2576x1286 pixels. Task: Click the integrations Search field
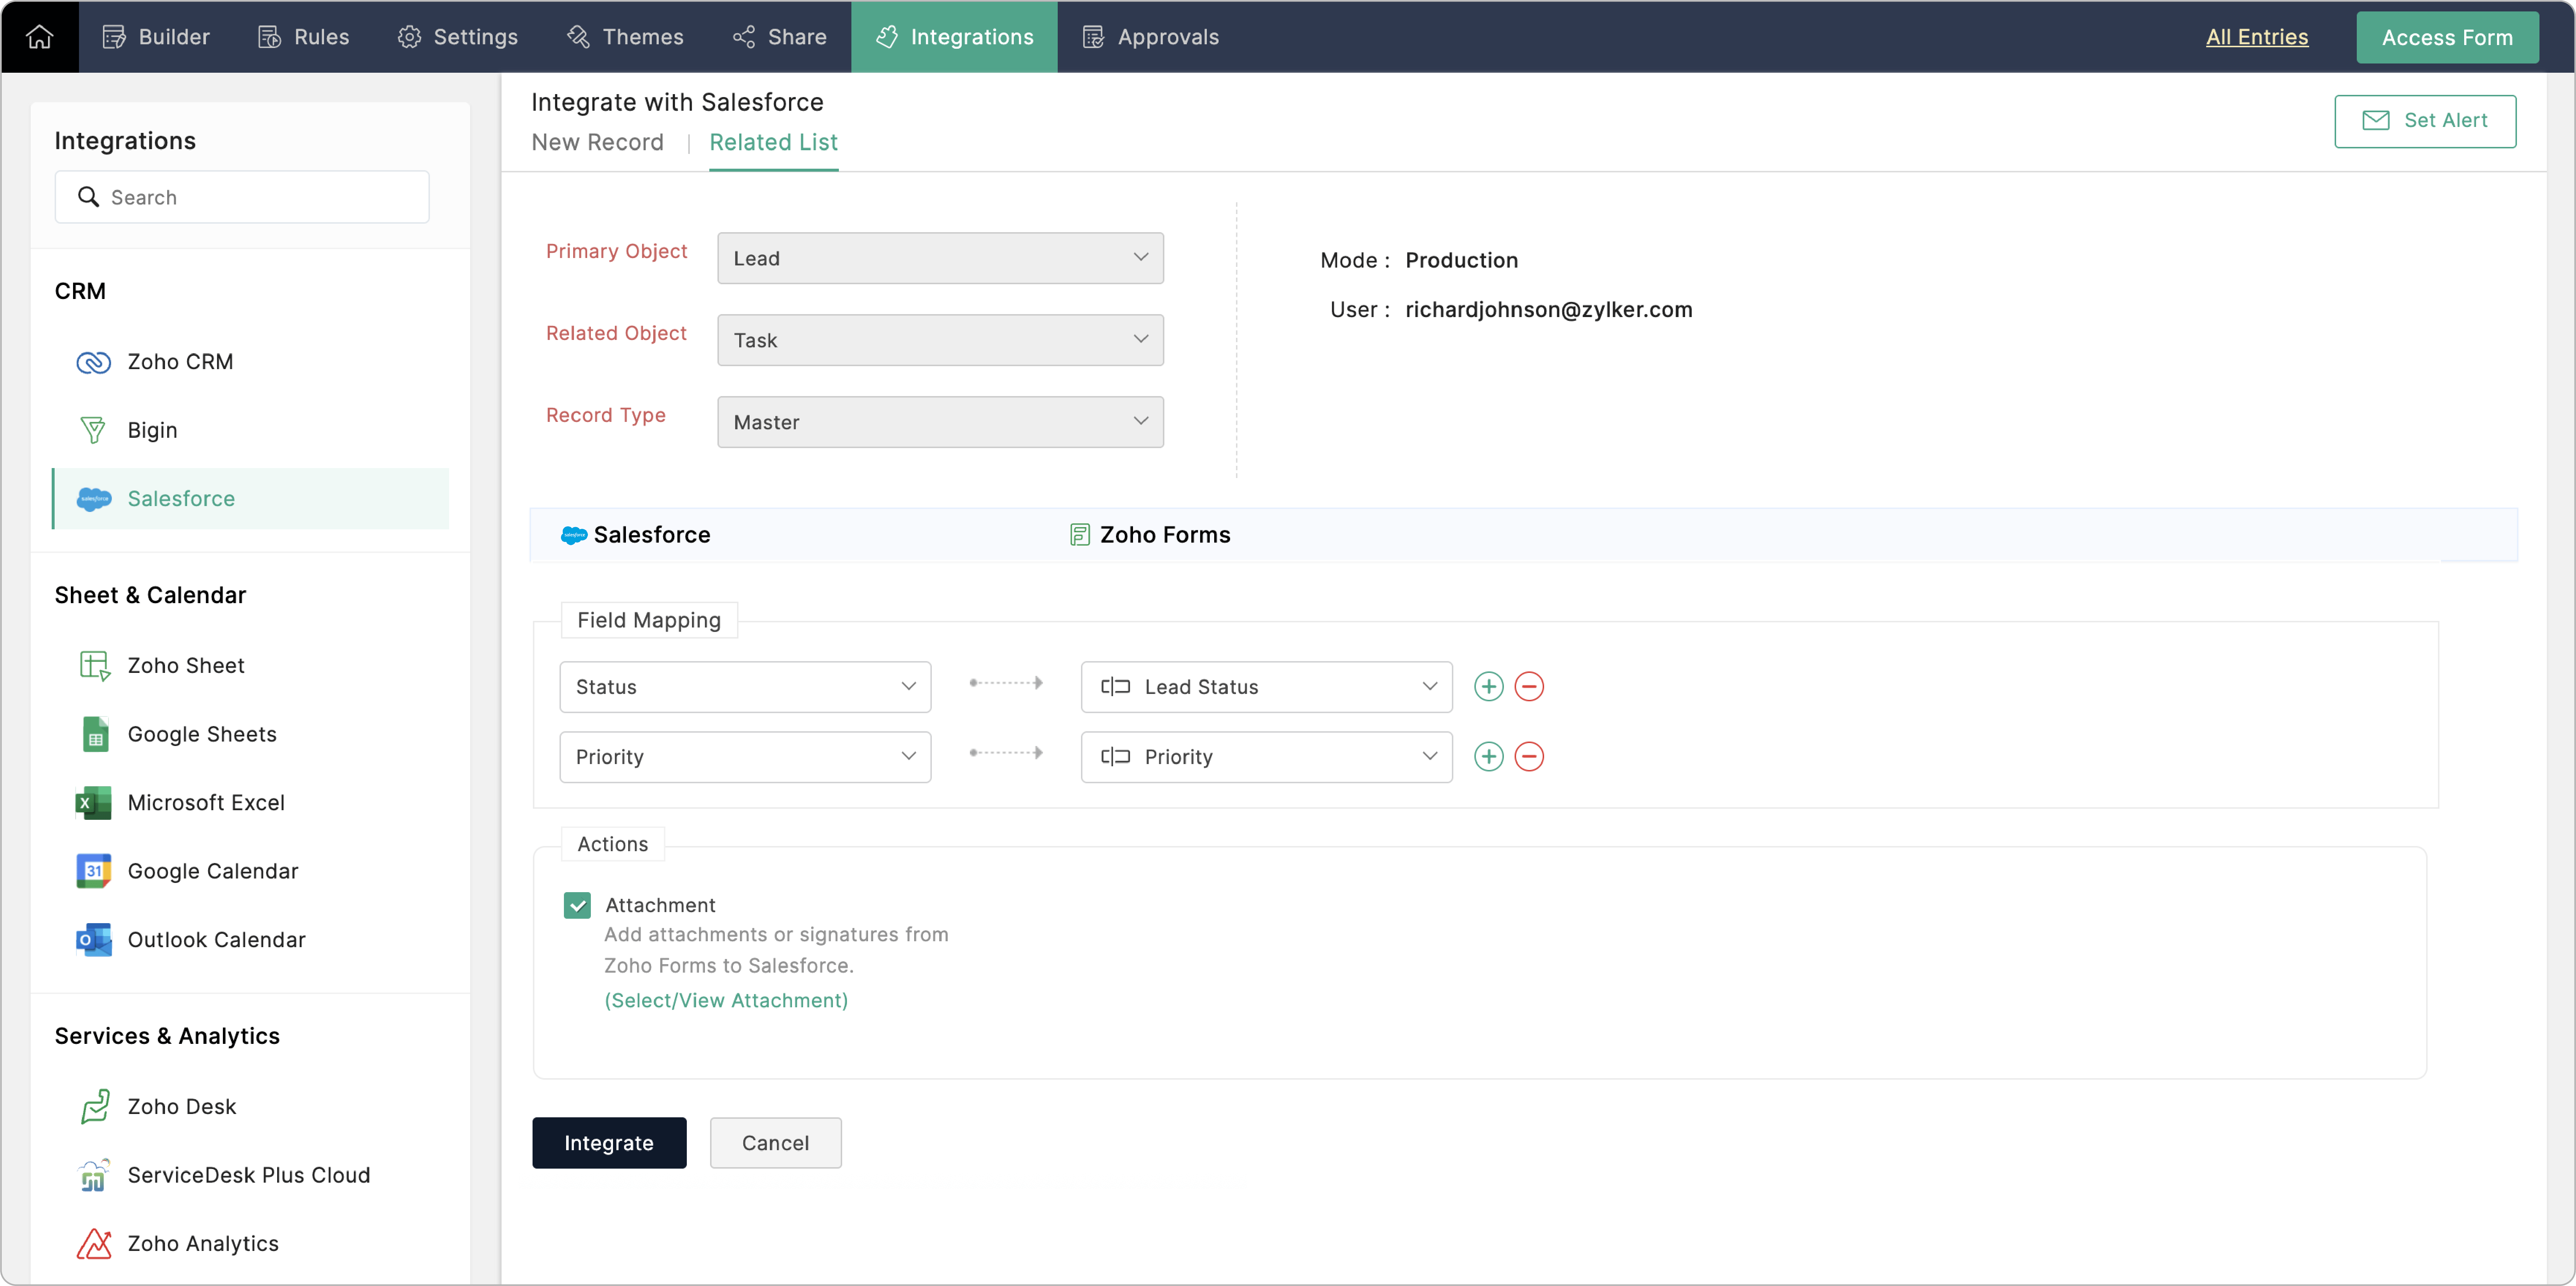pyautogui.click(x=242, y=197)
